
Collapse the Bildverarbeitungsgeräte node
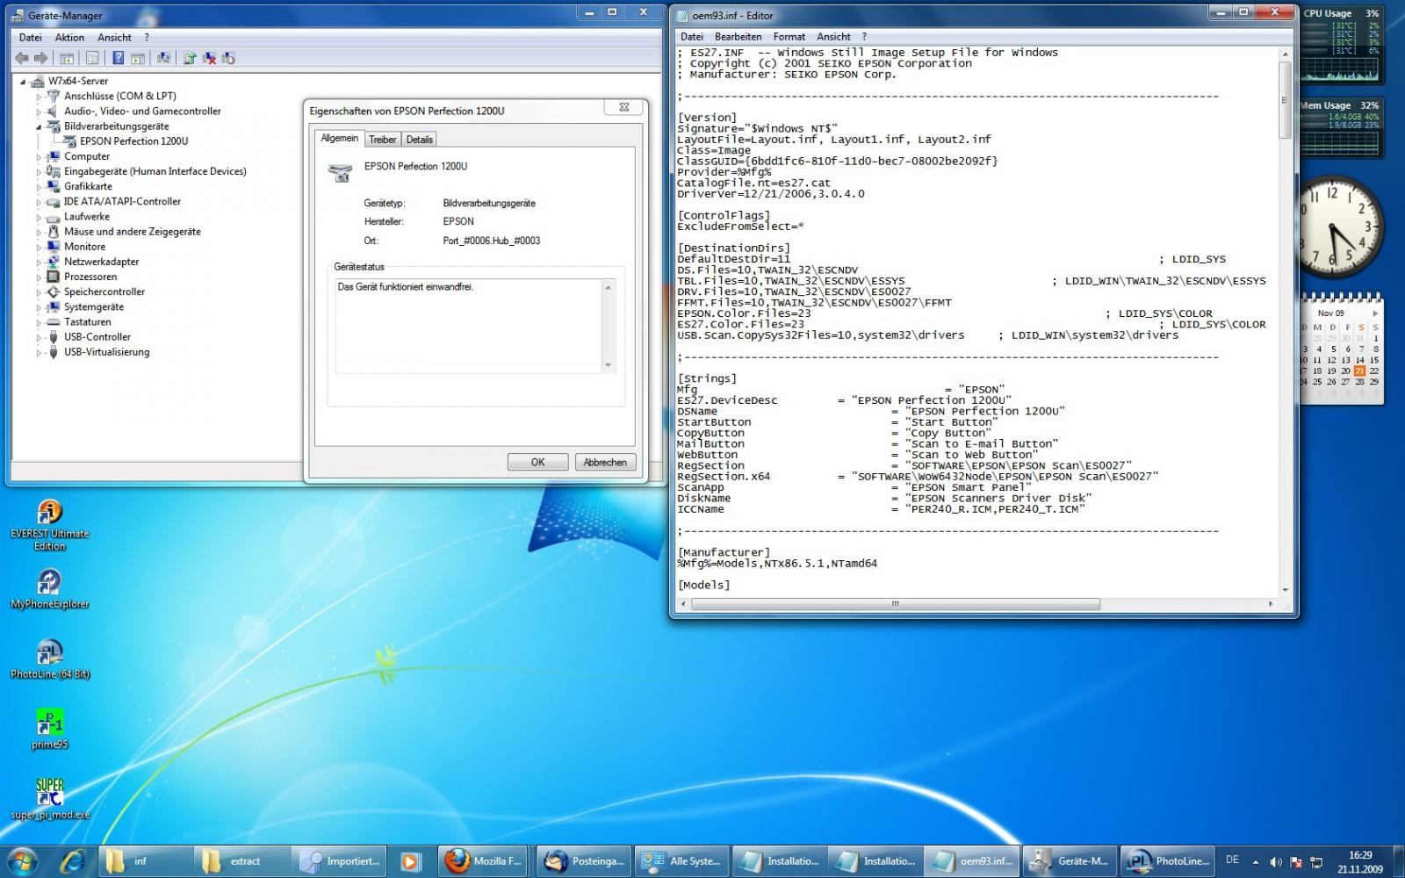point(39,126)
